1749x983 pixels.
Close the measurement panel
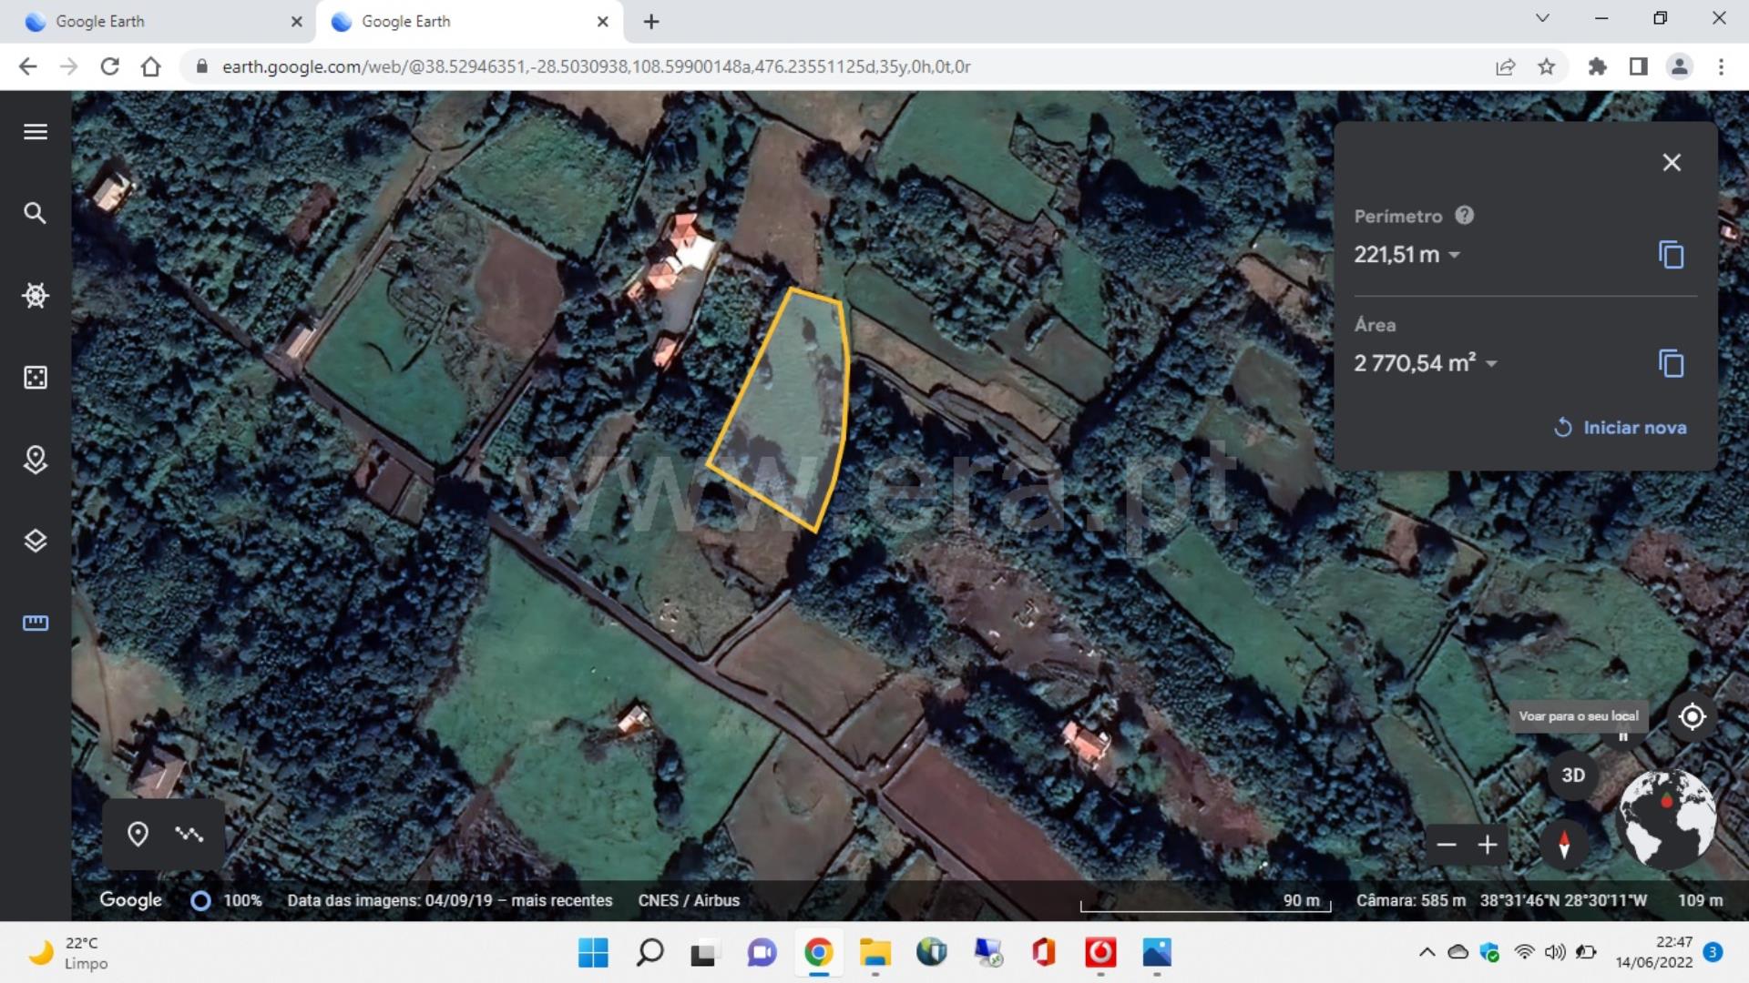(x=1672, y=163)
